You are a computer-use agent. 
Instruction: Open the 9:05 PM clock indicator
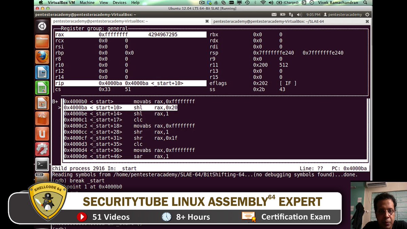coord(313,15)
